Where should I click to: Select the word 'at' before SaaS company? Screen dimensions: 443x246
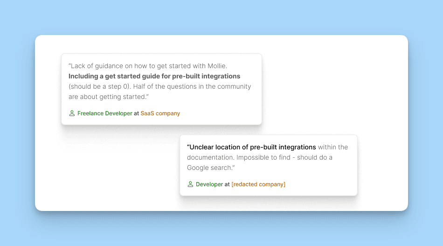click(x=137, y=113)
